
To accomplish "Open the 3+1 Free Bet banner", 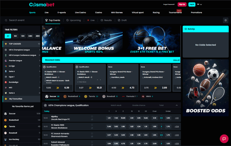I will coord(152,40).
